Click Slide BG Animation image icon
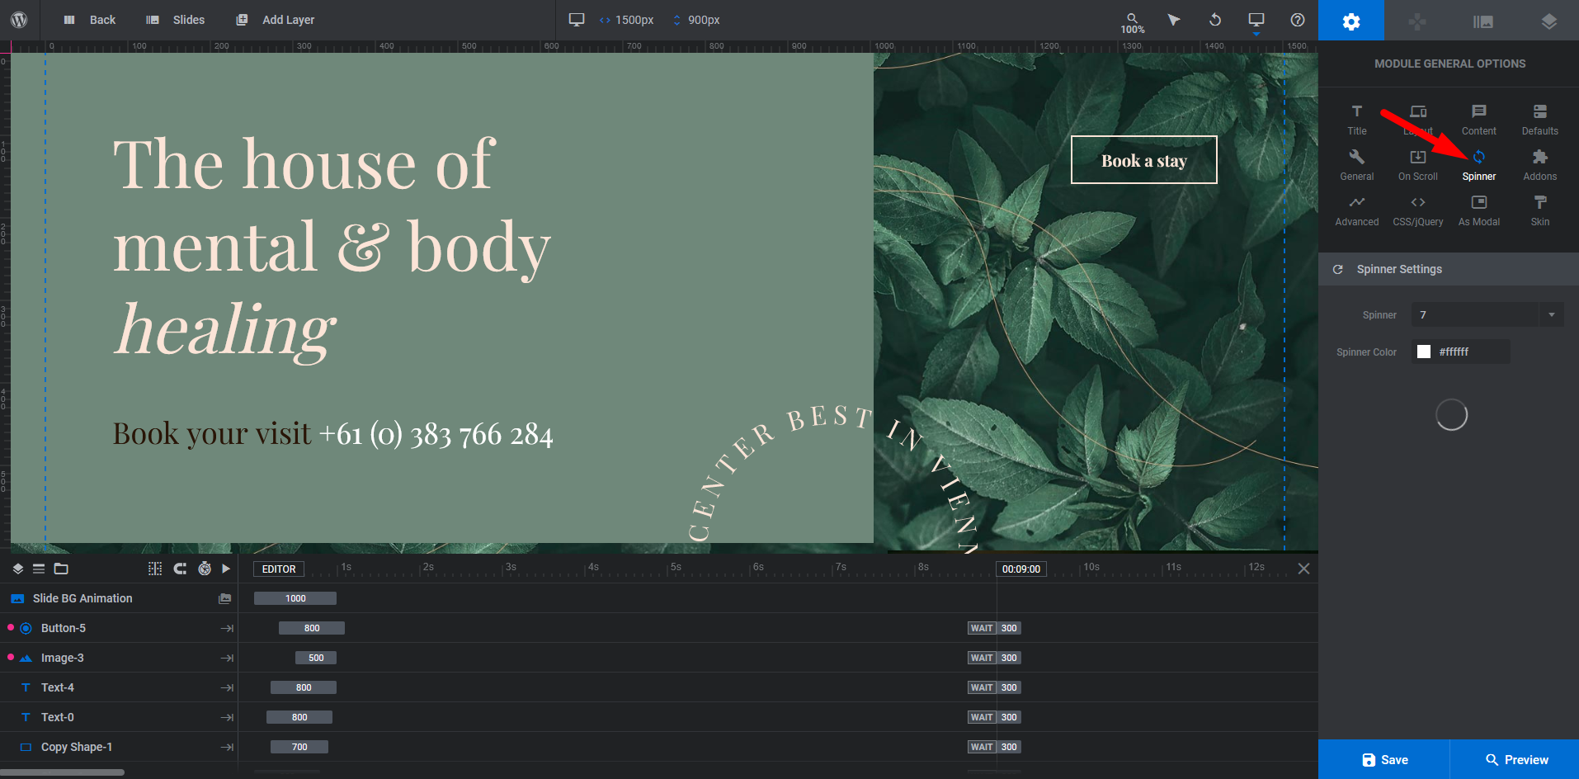This screenshot has width=1579, height=779. 224,598
